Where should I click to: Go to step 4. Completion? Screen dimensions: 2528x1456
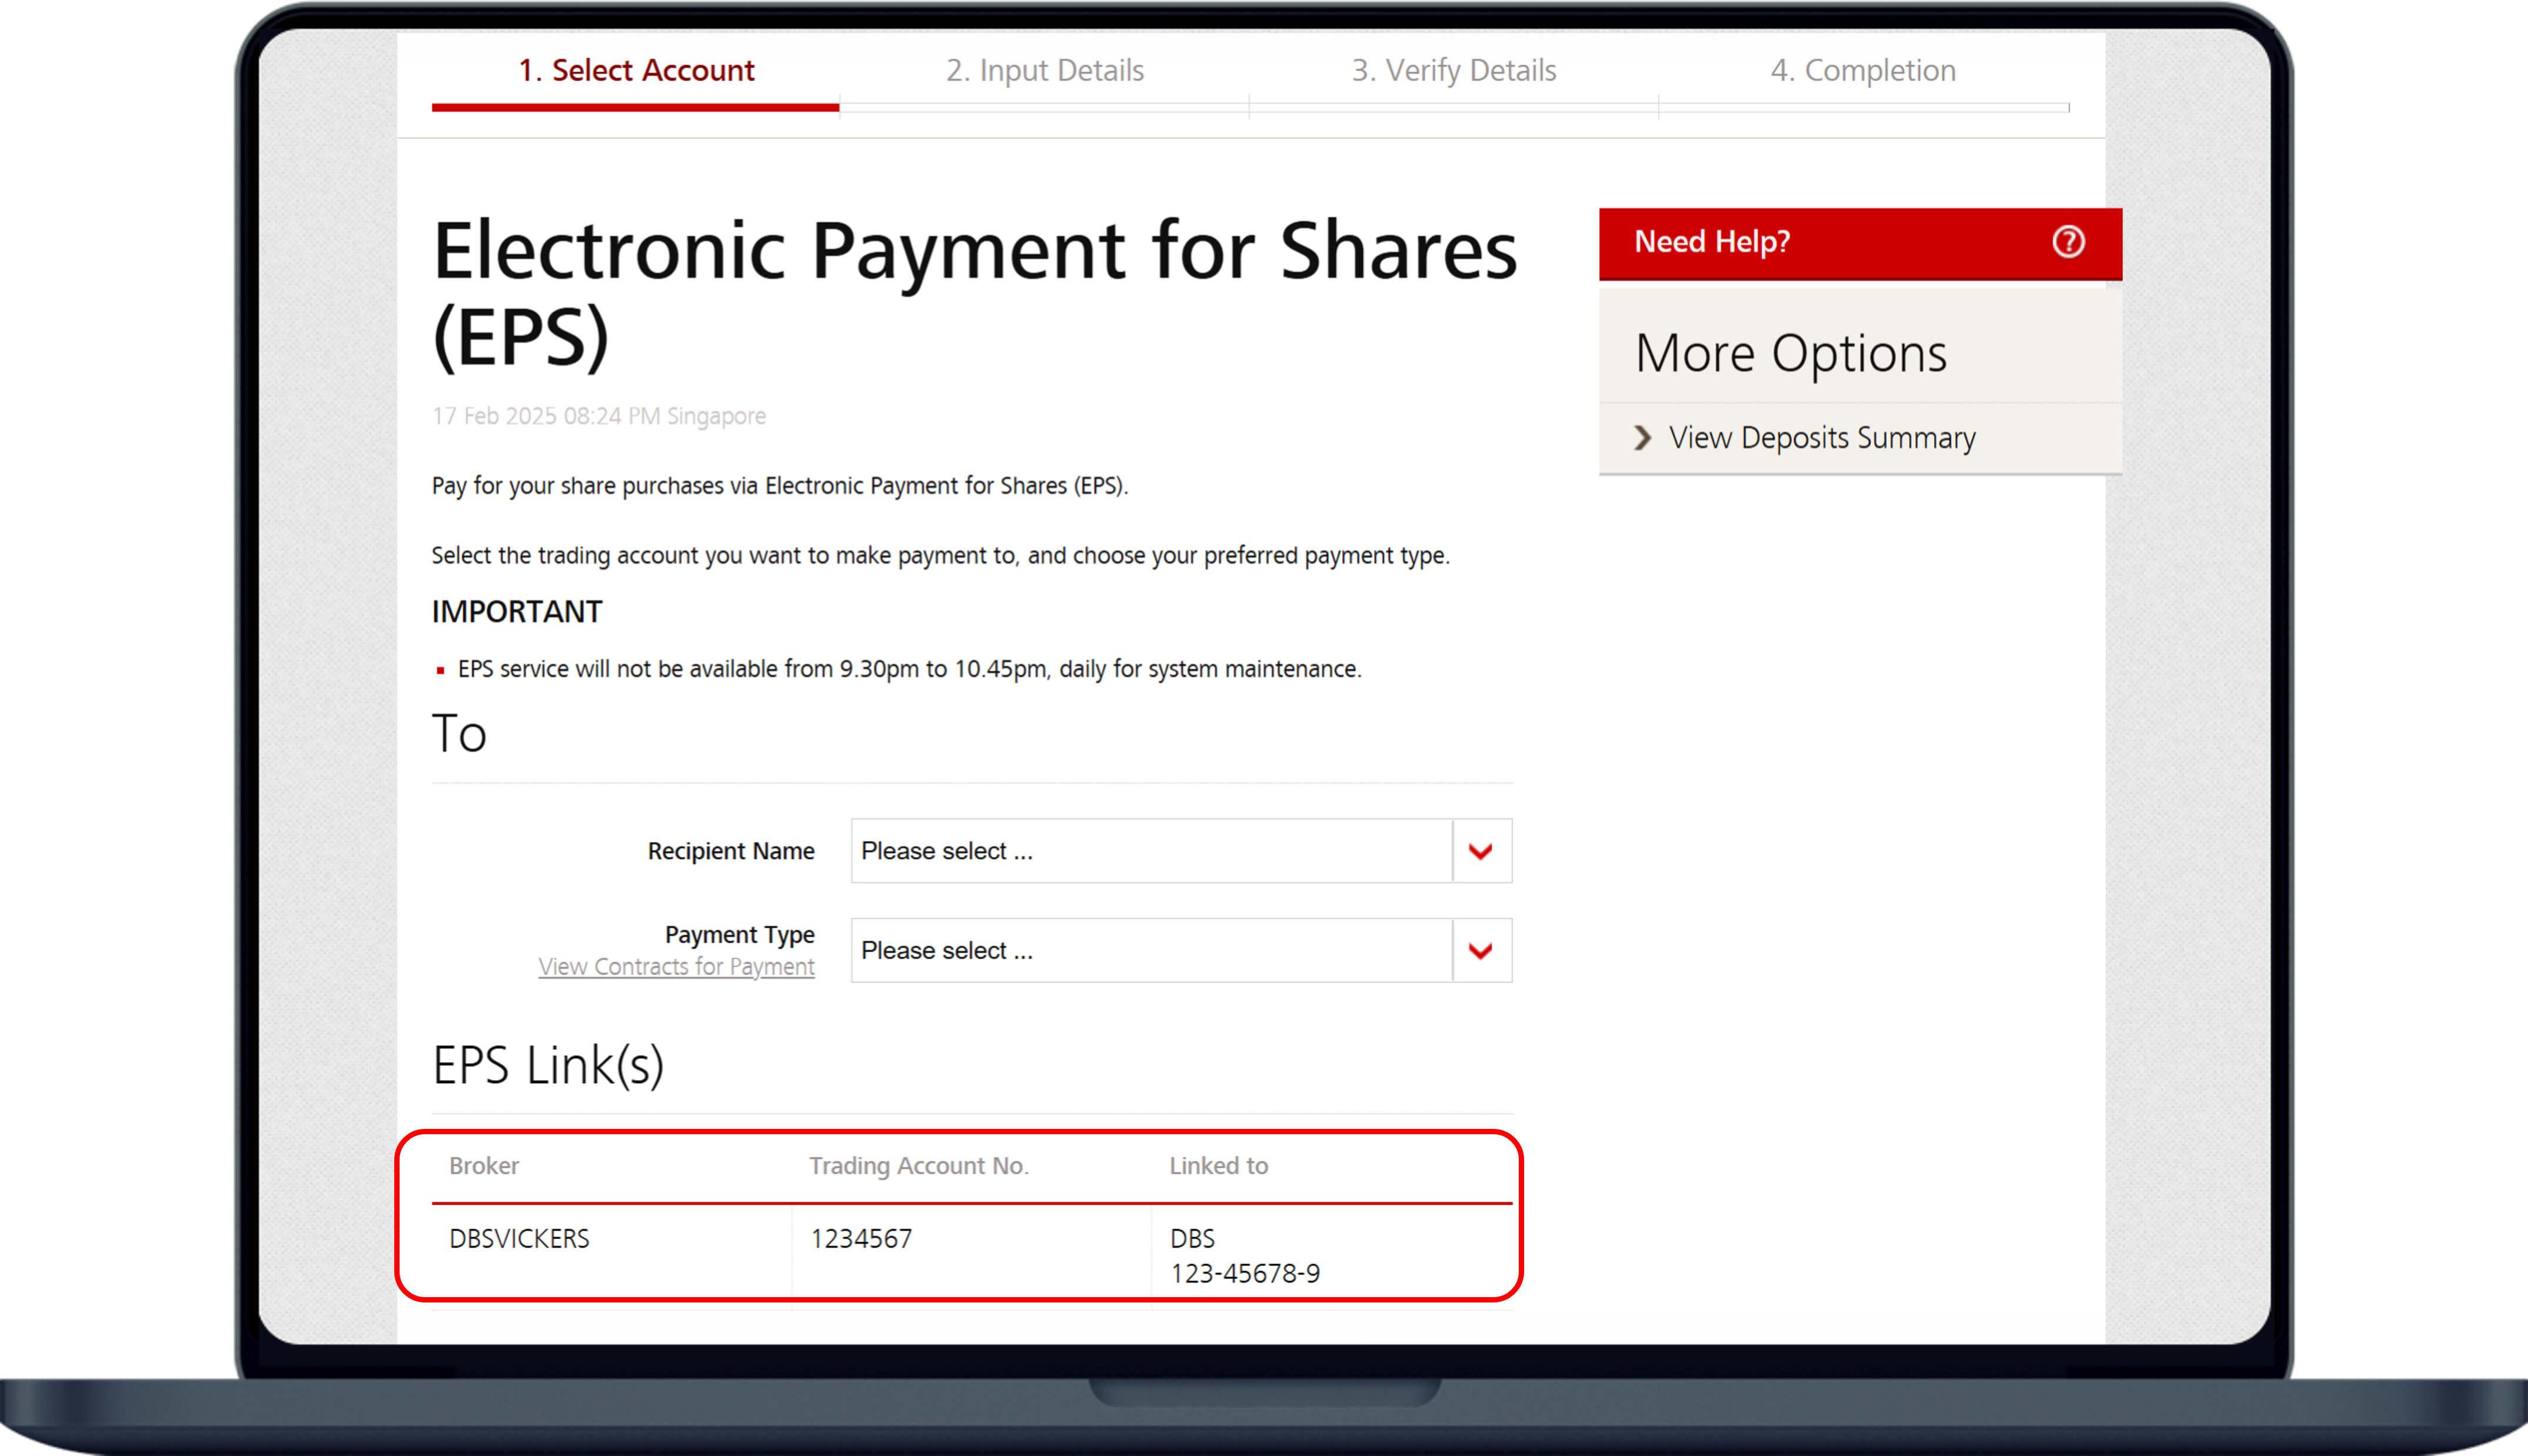click(x=1863, y=71)
